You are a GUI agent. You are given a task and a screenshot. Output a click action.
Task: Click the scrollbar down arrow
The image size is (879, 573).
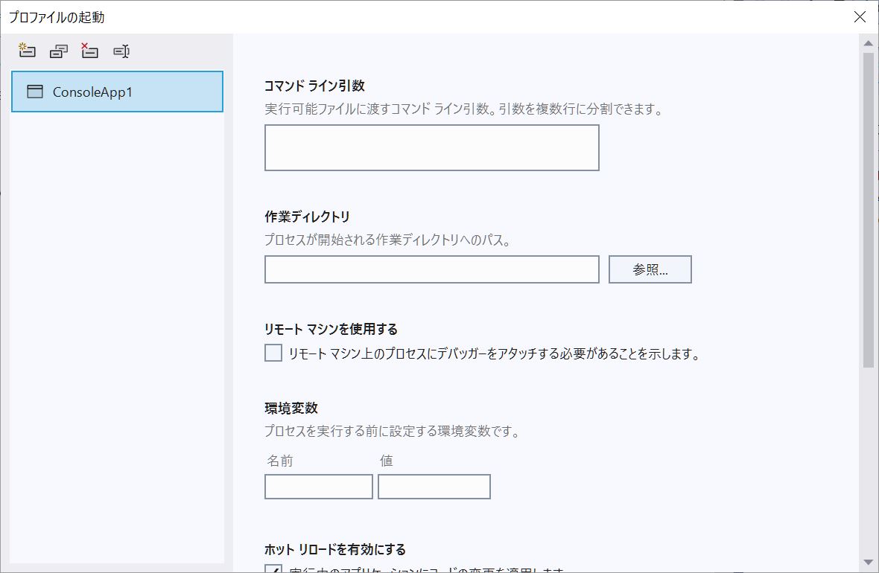(869, 564)
